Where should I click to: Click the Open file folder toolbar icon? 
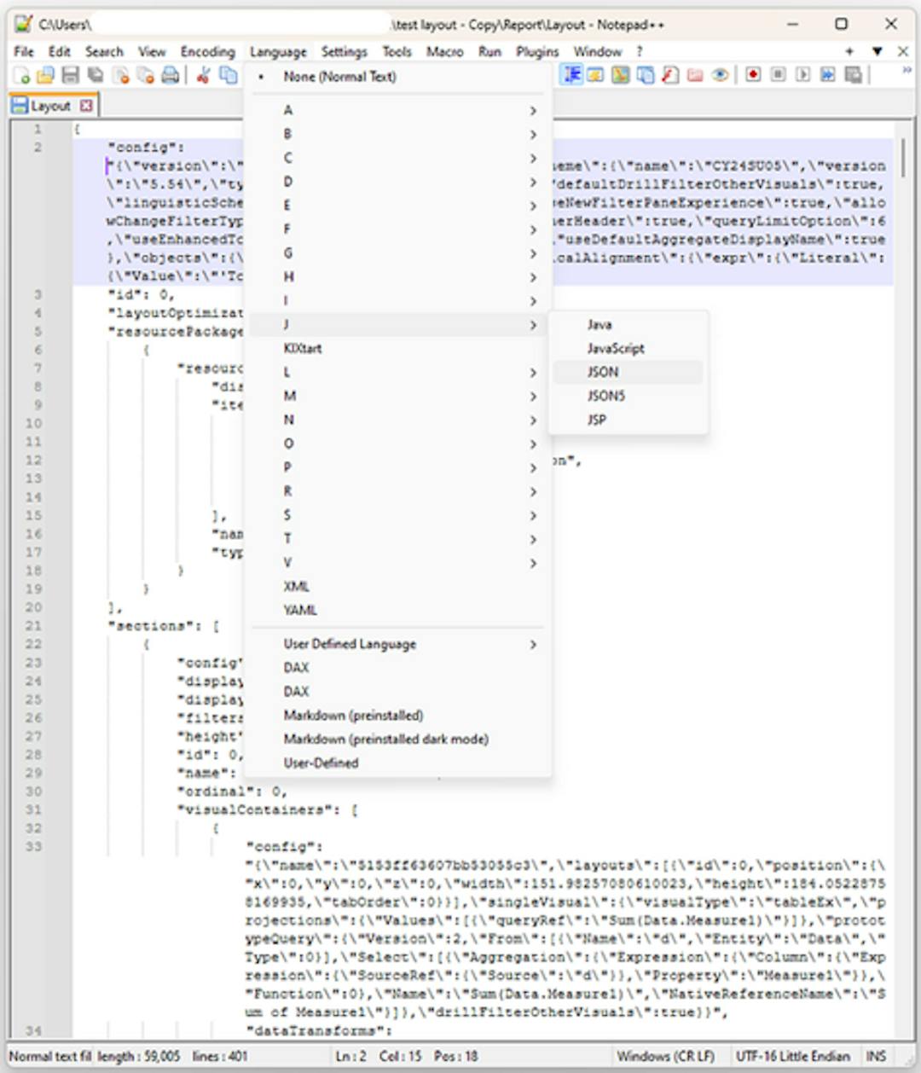(x=46, y=75)
